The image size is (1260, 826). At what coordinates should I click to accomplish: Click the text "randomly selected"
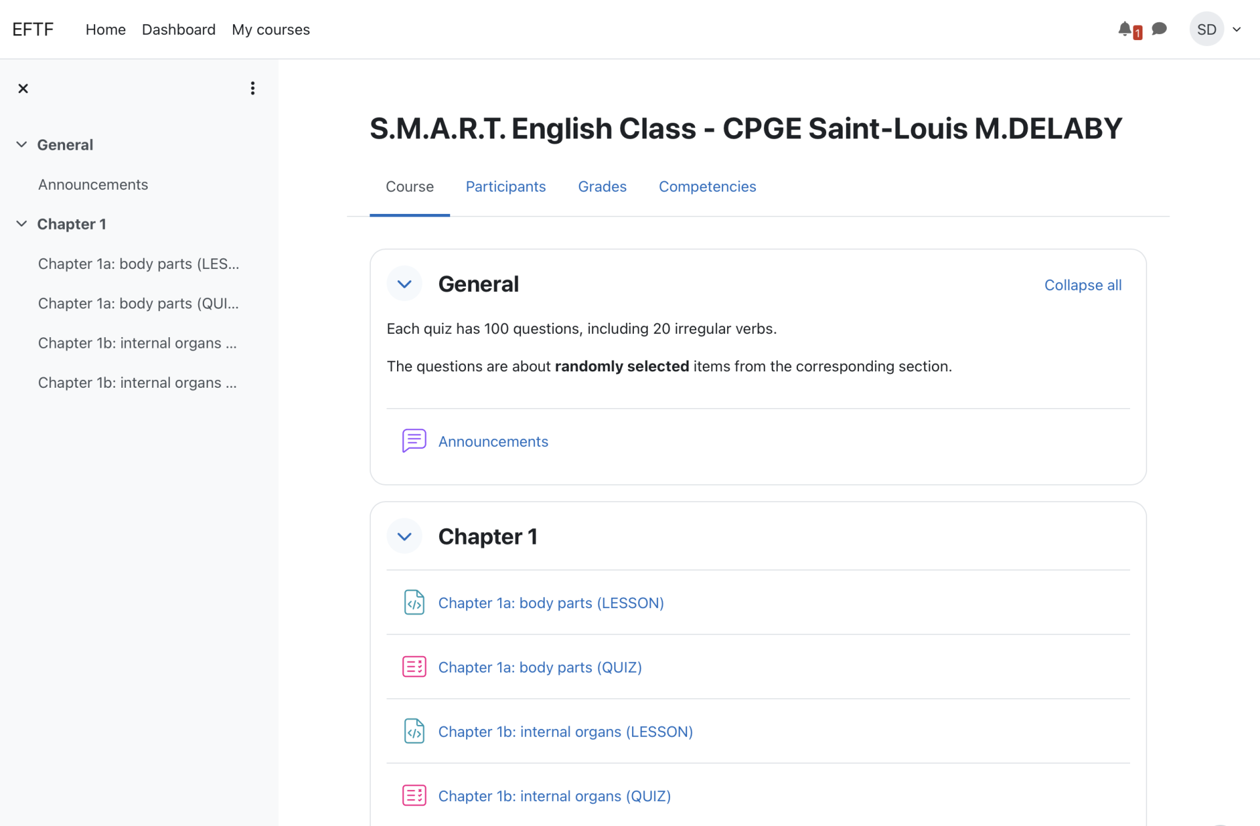pyautogui.click(x=621, y=366)
